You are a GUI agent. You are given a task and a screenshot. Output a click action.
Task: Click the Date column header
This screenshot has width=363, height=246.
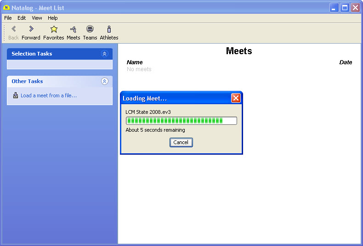click(x=346, y=62)
